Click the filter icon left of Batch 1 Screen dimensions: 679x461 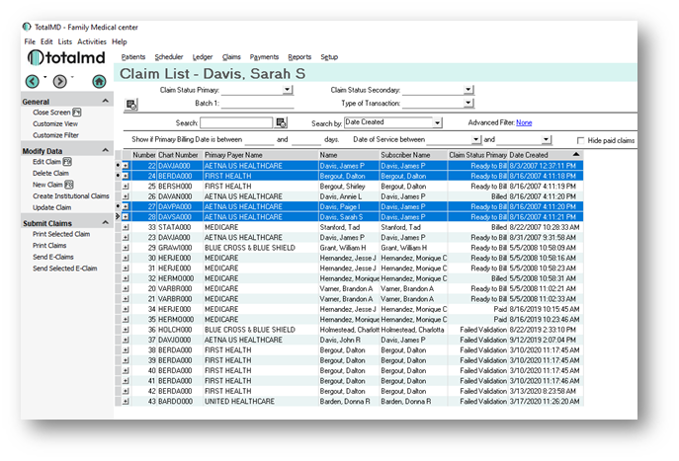click(131, 103)
